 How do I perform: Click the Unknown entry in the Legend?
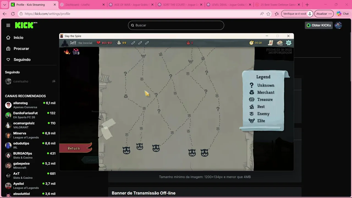[x=262, y=85]
